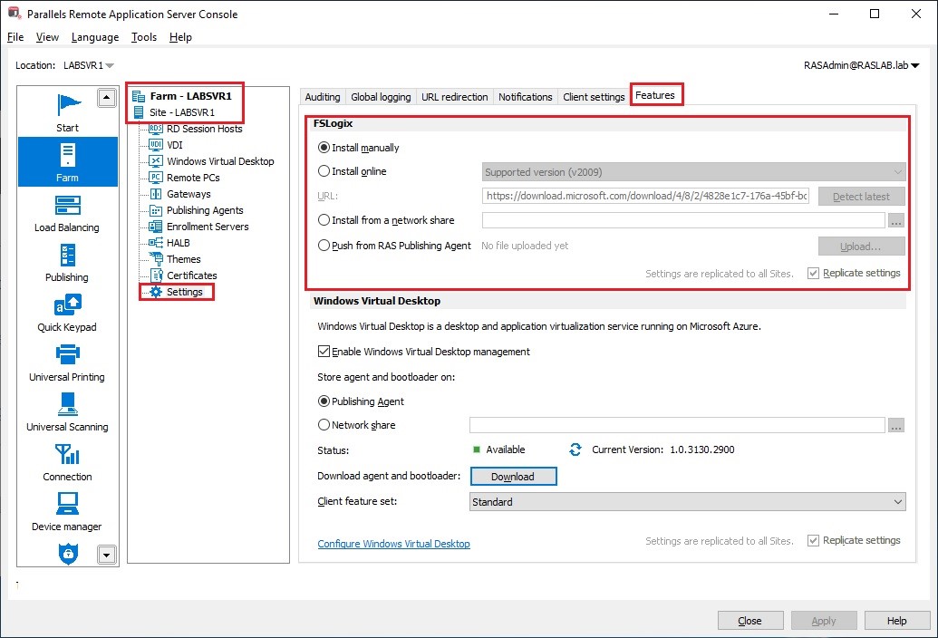938x638 pixels.
Task: Click the Remote PCs tree icon
Action: tap(156, 178)
